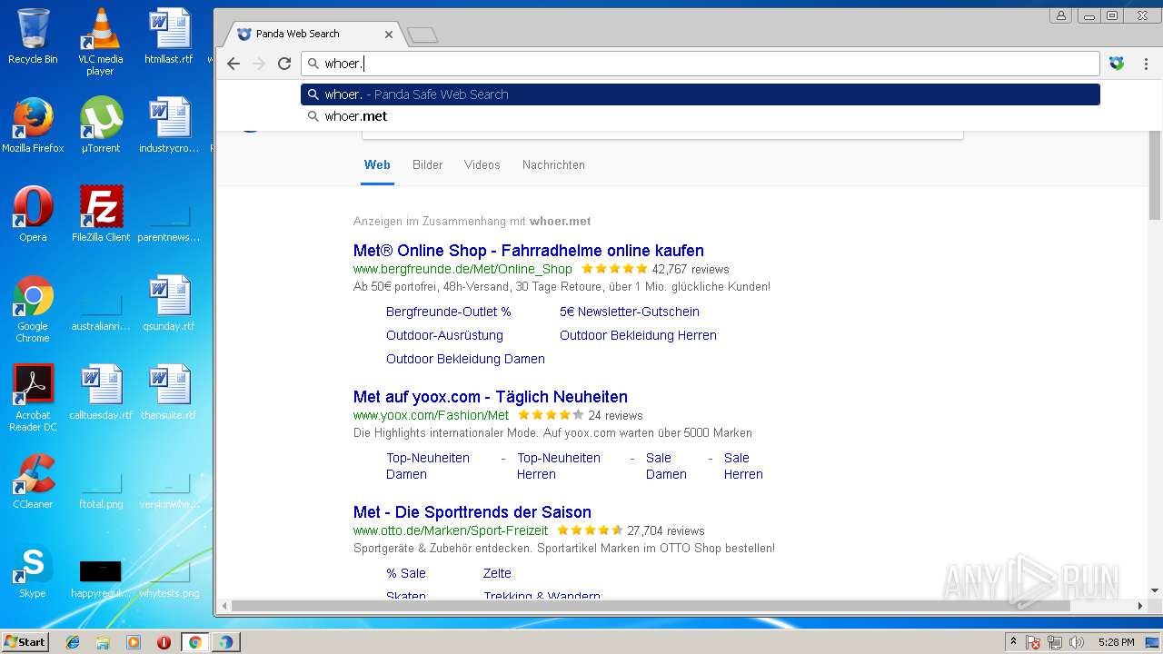Launch FileZilla Client shortcut
The height and width of the screenshot is (654, 1163).
[x=101, y=214]
